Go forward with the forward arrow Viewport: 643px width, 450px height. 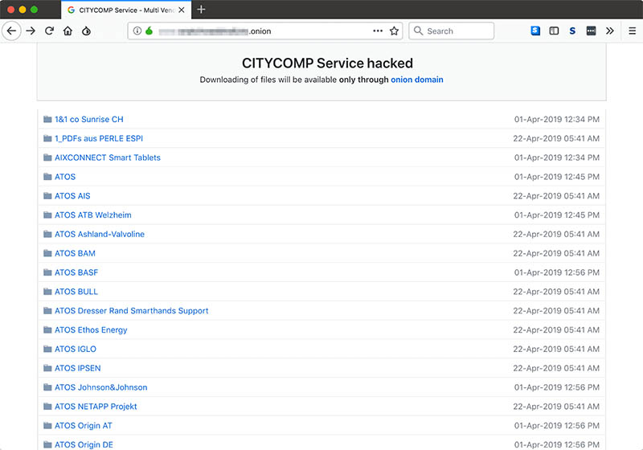31,31
